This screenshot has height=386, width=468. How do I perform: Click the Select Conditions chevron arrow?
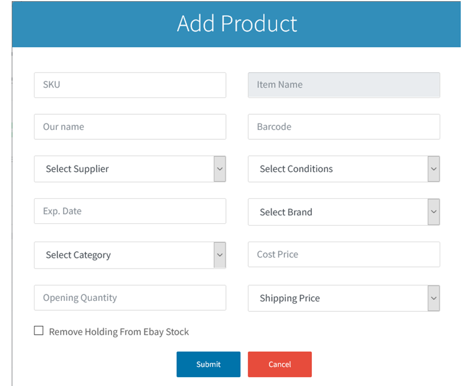433,169
